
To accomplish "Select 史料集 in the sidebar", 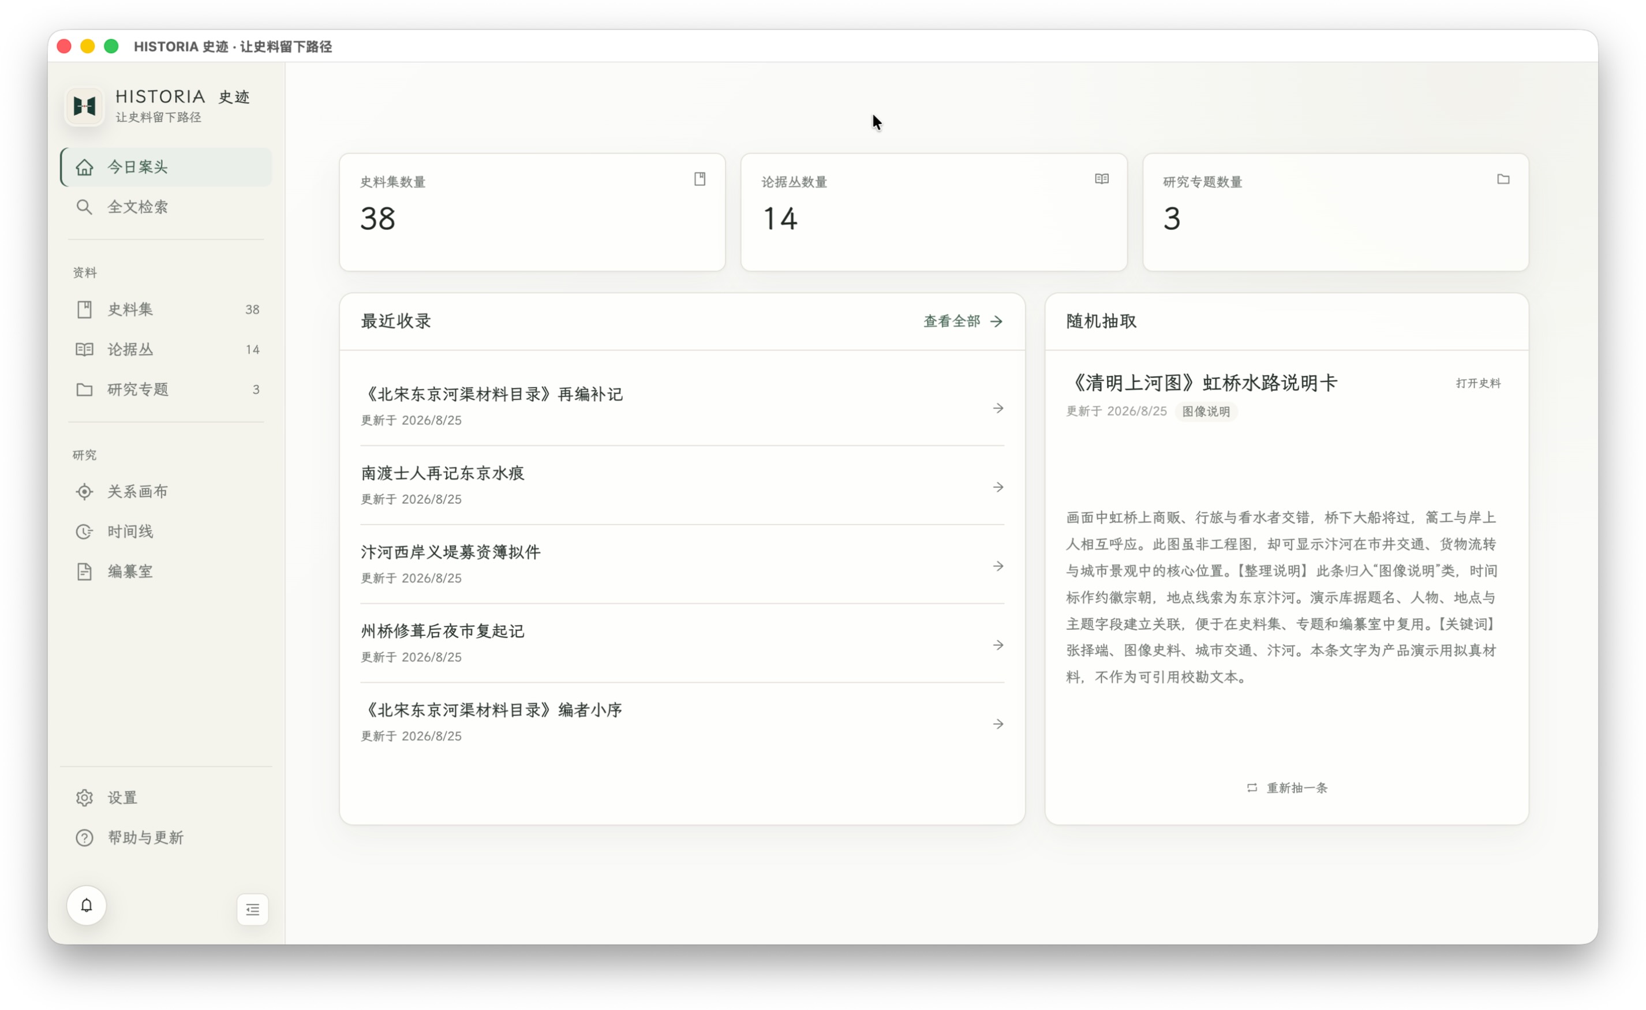I will pos(166,309).
